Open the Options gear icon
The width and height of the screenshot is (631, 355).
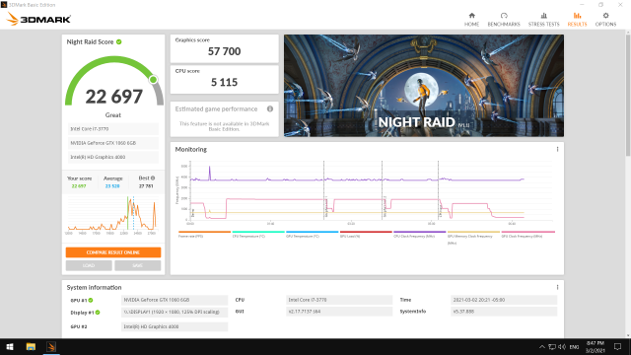pos(605,16)
